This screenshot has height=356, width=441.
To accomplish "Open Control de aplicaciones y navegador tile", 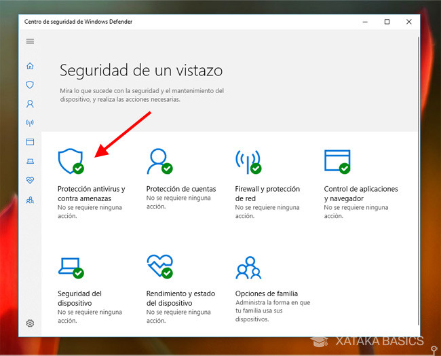I will (x=337, y=161).
